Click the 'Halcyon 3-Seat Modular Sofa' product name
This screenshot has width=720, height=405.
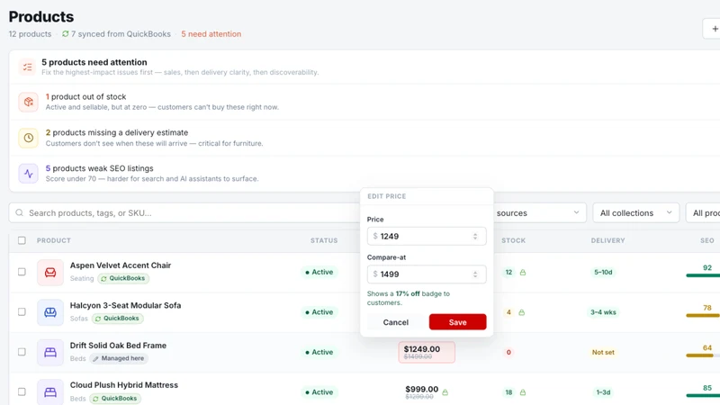[x=125, y=305]
